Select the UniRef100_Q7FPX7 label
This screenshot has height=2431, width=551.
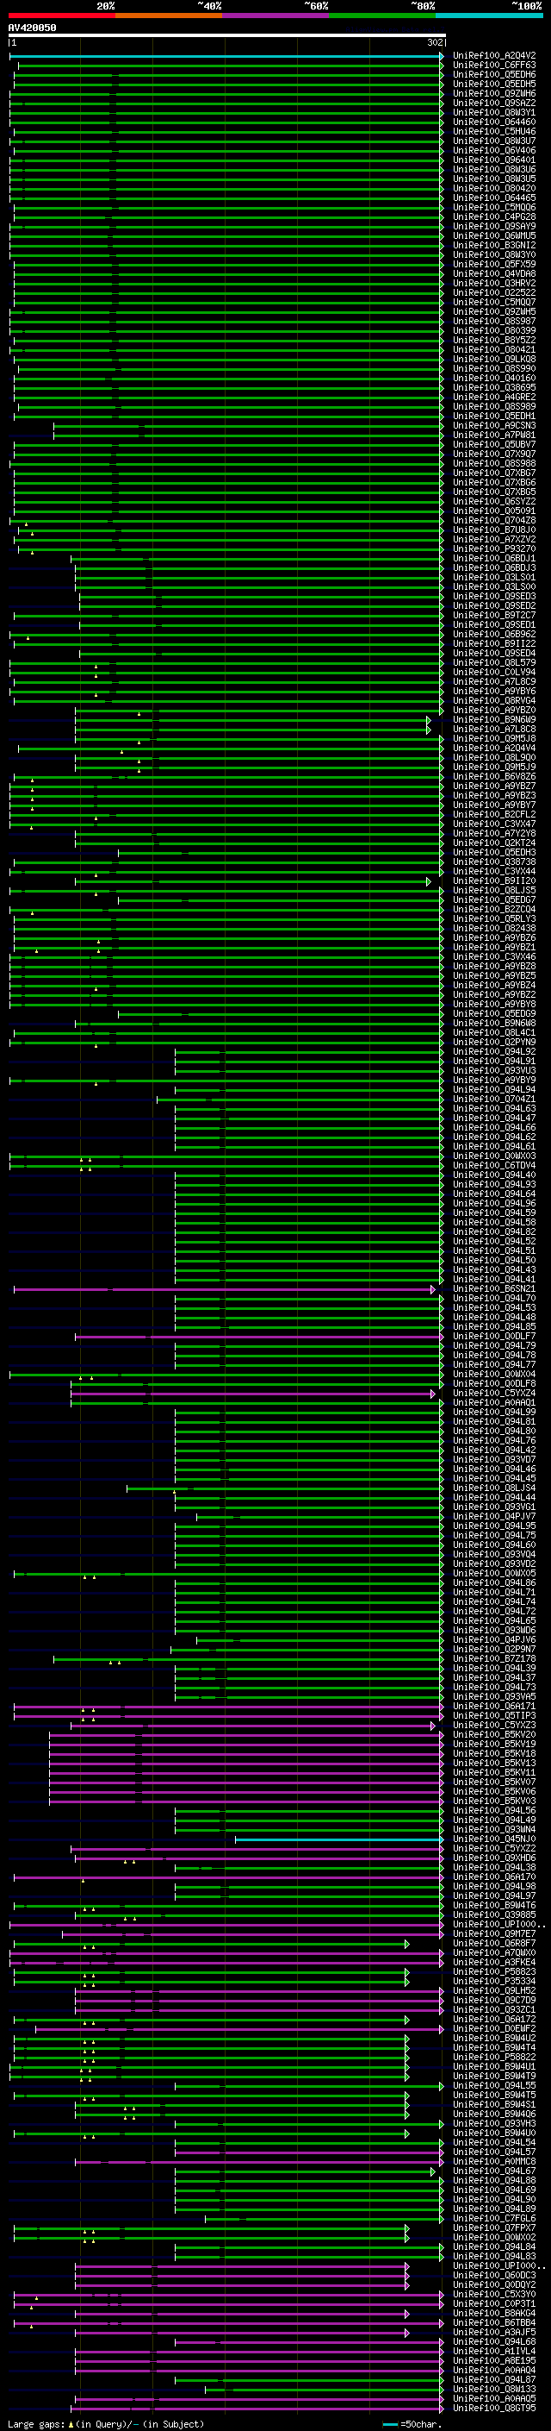click(494, 2228)
